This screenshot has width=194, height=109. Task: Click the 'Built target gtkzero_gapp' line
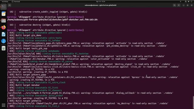tap(27, 75)
